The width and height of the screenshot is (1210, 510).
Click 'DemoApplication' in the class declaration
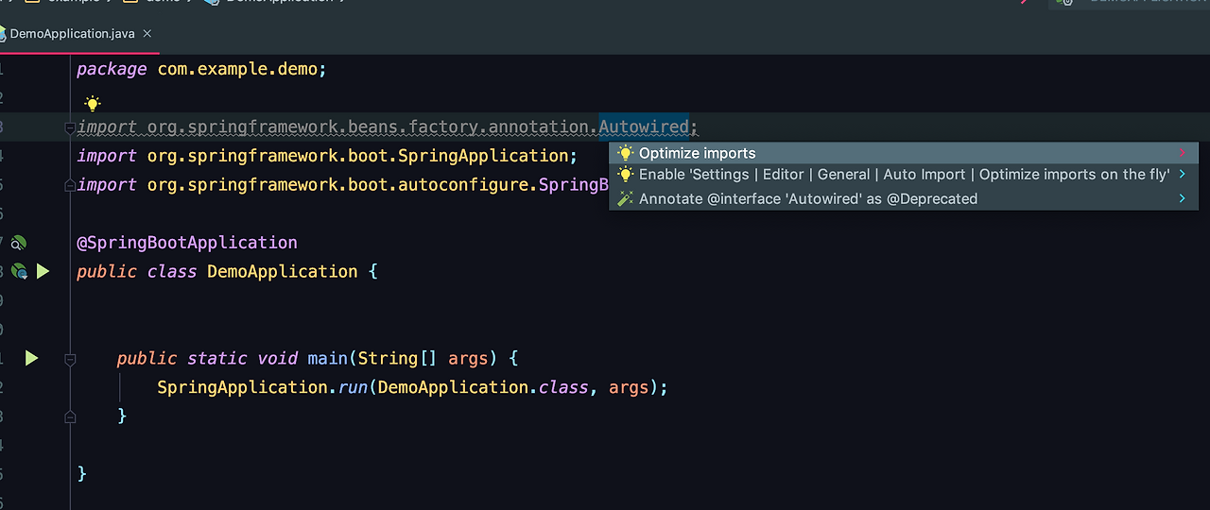(x=282, y=272)
